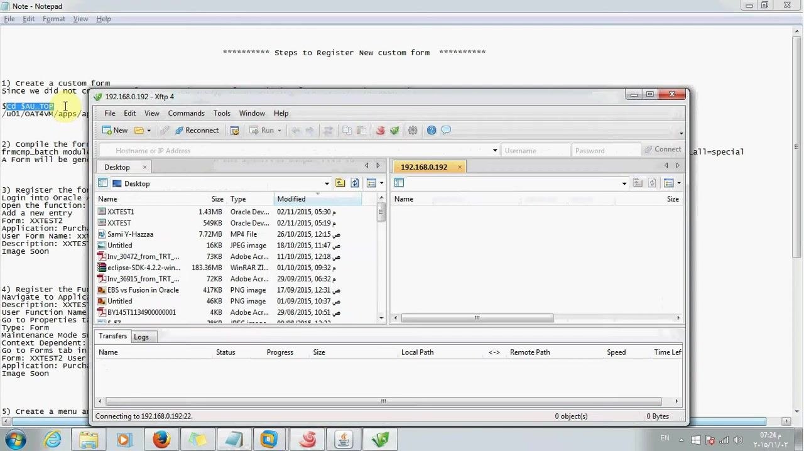Expand the Open folder dropdown arrow
Viewport: 804px width, 451px height.
click(x=149, y=131)
